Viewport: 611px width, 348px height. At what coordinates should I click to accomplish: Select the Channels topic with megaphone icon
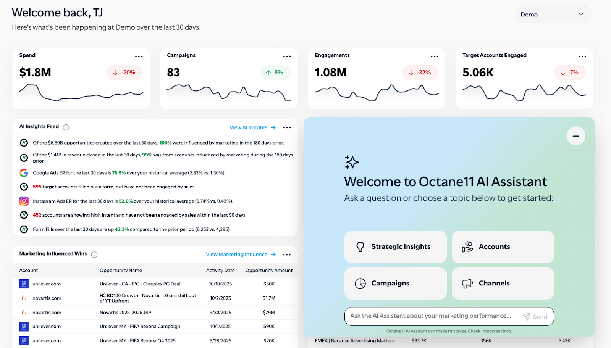tap(503, 284)
